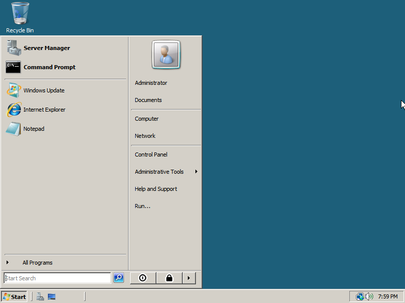Expand All Programs list
The width and height of the screenshot is (405, 303).
pos(37,263)
